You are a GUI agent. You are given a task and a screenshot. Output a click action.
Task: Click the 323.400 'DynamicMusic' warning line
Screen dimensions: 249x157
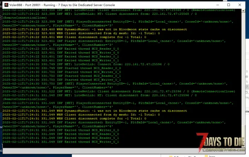(x=95, y=29)
